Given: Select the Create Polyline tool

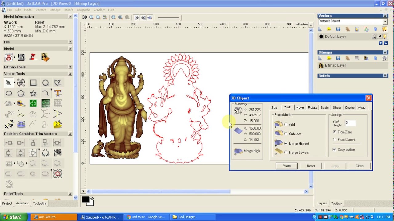Looking at the screenshot, I should (x=58, y=83).
